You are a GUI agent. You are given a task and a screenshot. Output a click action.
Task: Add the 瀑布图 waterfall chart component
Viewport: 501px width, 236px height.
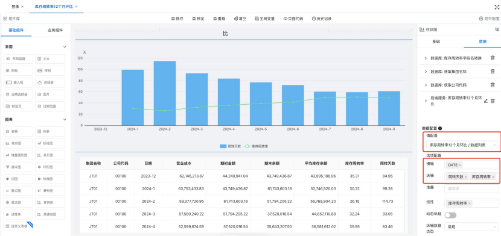(50, 190)
